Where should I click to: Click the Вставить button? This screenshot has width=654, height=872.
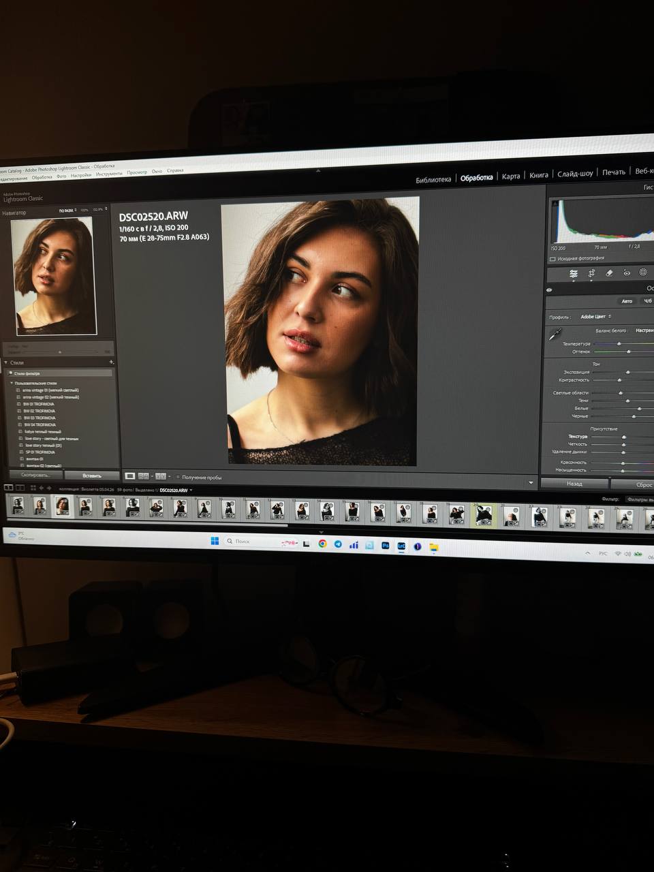point(92,476)
